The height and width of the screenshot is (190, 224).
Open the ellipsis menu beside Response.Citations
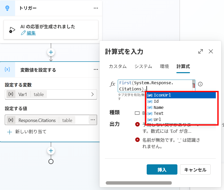(x=93, y=120)
